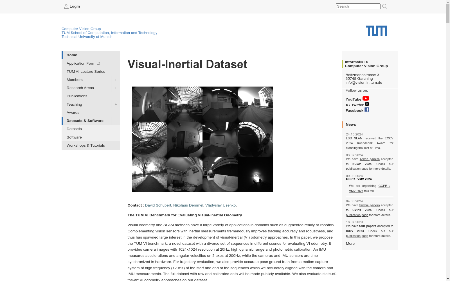
Task: Click external link icon beside Application Form
Action: [98, 63]
